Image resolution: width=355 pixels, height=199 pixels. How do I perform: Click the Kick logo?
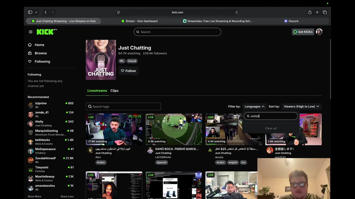click(47, 32)
